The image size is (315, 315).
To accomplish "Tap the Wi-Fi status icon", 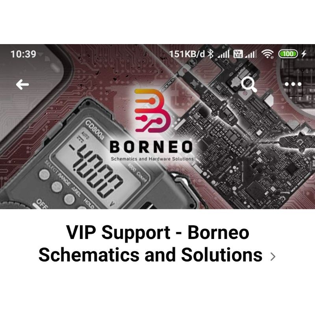I will tap(267, 54).
